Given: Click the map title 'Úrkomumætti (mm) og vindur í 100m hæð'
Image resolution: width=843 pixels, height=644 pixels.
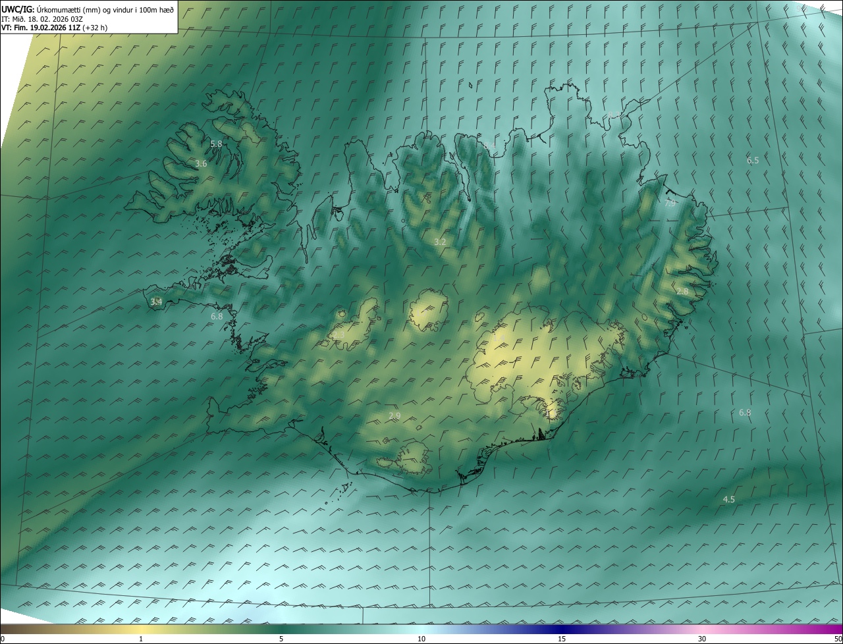Looking at the screenshot, I should pos(105,10).
